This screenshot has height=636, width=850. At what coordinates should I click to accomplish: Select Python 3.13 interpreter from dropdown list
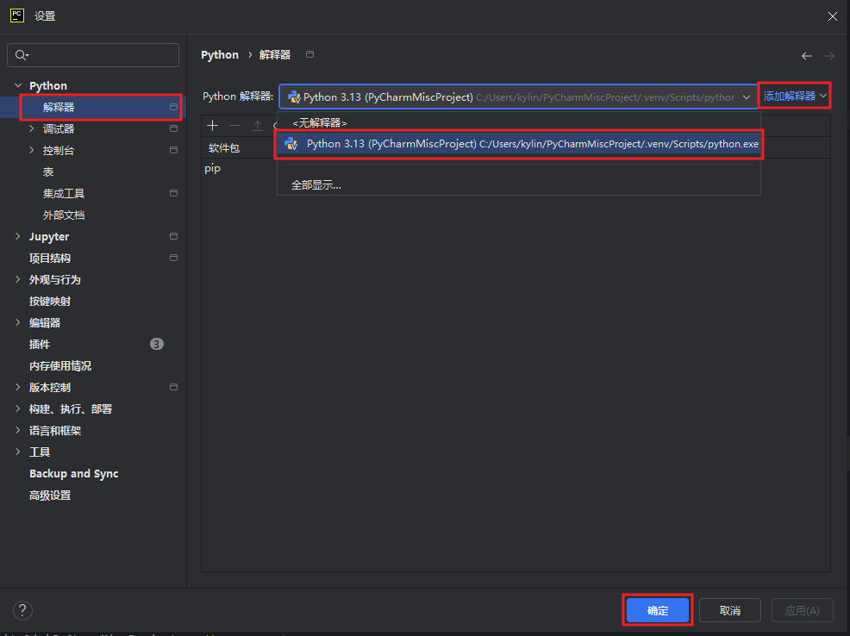(x=519, y=144)
